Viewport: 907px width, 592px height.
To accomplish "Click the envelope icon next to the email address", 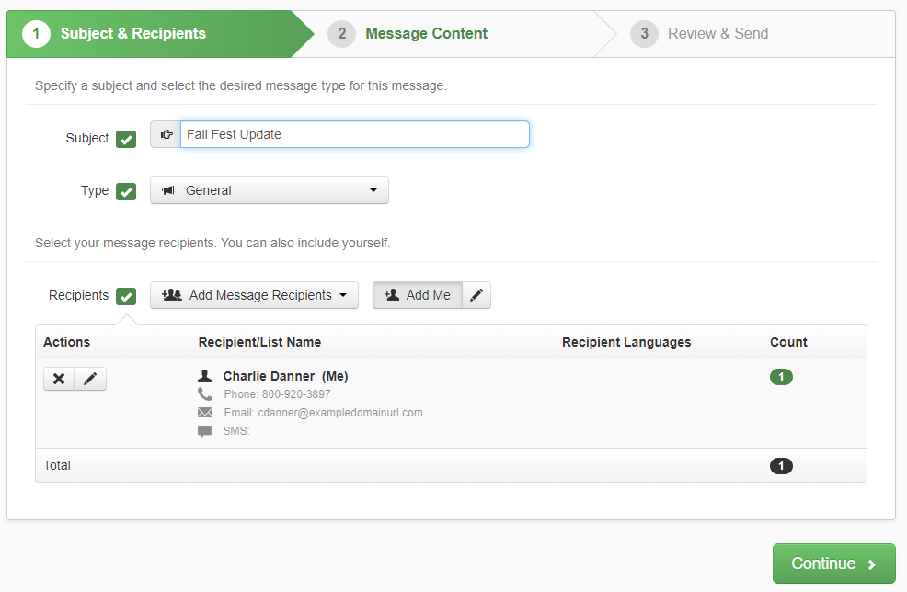I will click(206, 412).
